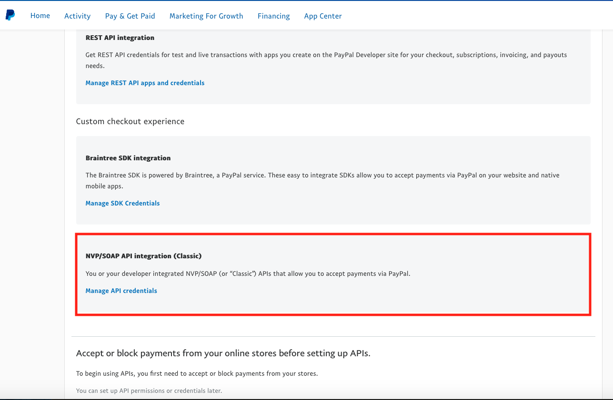Click Manage SDK Credentials link
Image resolution: width=613 pixels, height=400 pixels.
point(122,203)
